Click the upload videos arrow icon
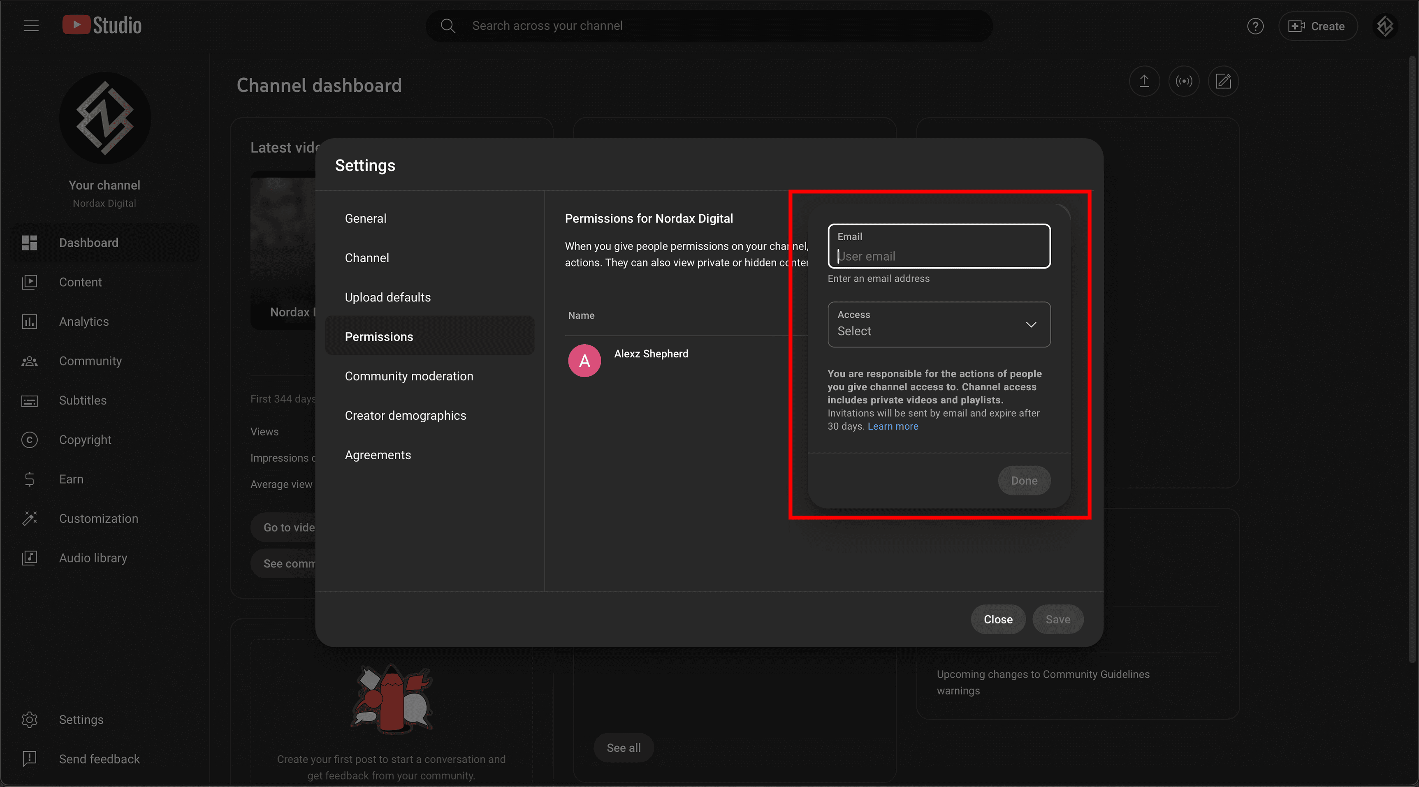 (x=1144, y=81)
